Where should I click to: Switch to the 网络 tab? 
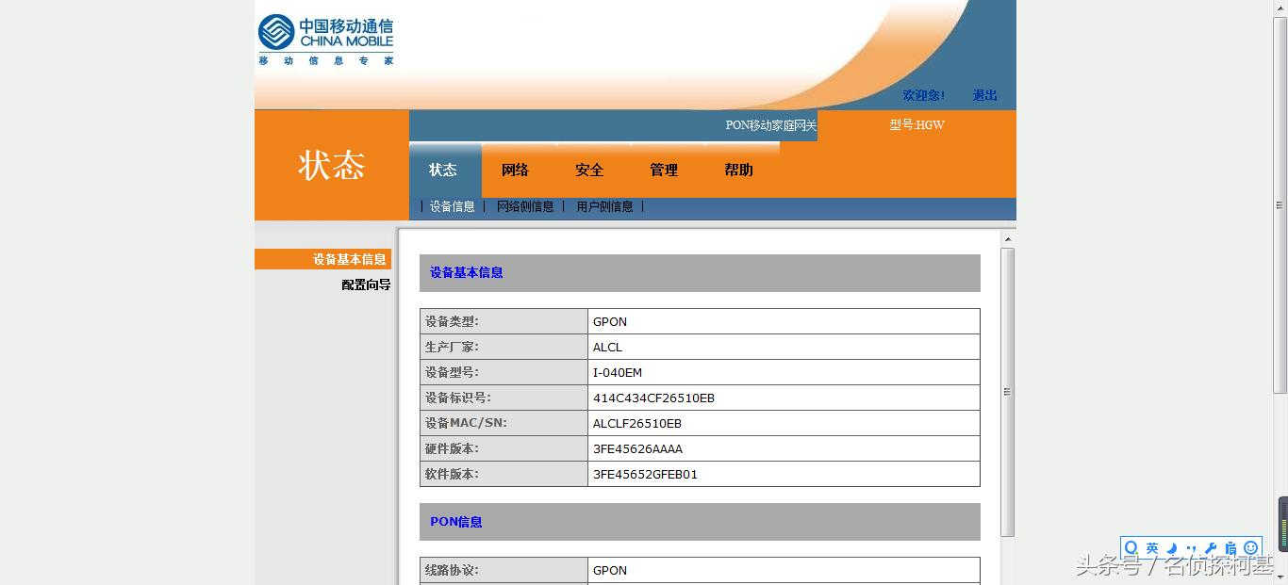tap(516, 171)
